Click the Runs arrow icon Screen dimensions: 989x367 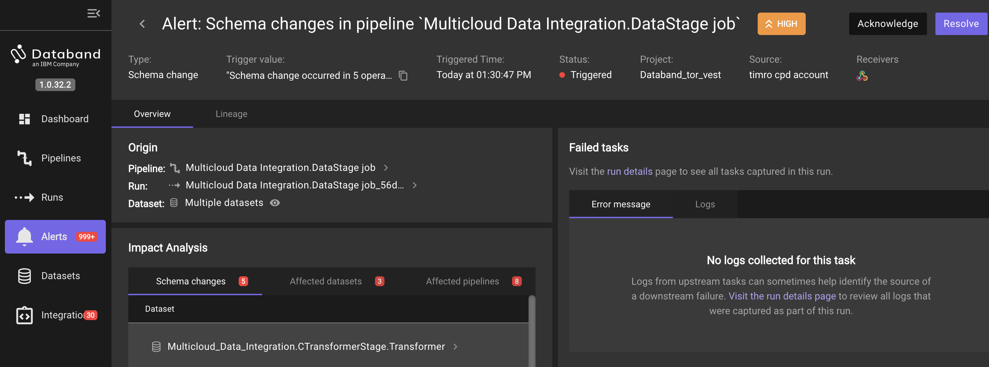[25, 198]
